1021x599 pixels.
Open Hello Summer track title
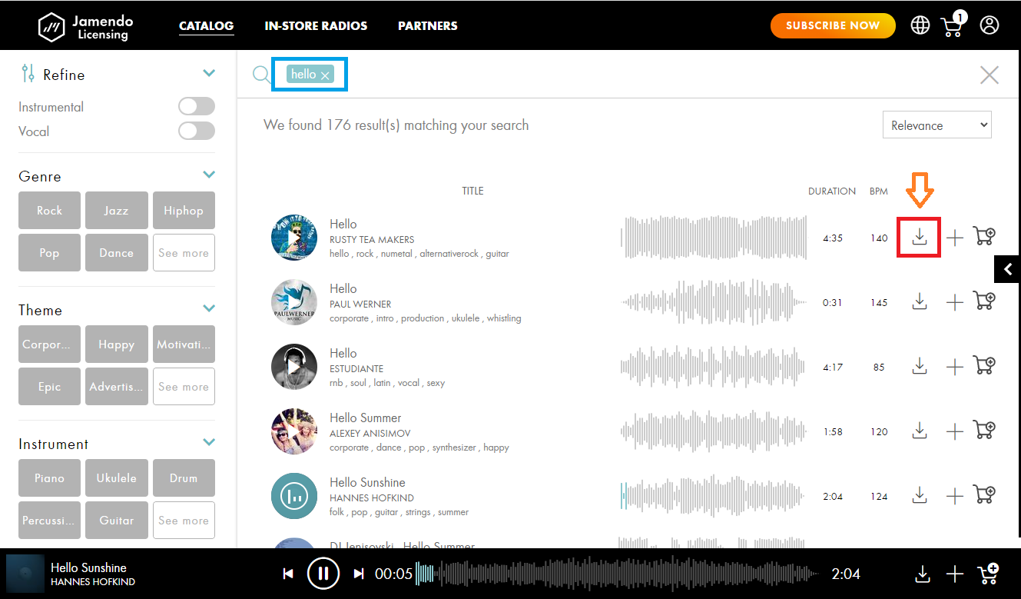pos(366,418)
